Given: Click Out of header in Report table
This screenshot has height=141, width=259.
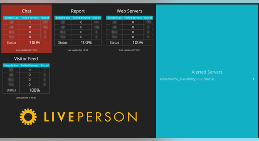Looking at the screenshot, I should click(96, 18).
